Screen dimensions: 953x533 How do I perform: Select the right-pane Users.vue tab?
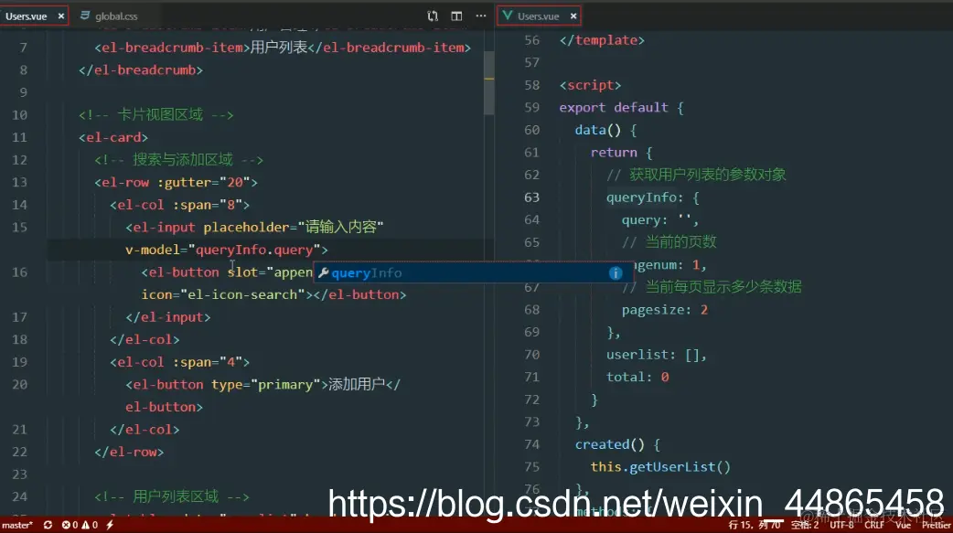click(538, 16)
